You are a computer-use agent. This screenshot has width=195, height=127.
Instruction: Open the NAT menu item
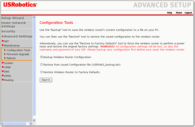tap(6, 41)
